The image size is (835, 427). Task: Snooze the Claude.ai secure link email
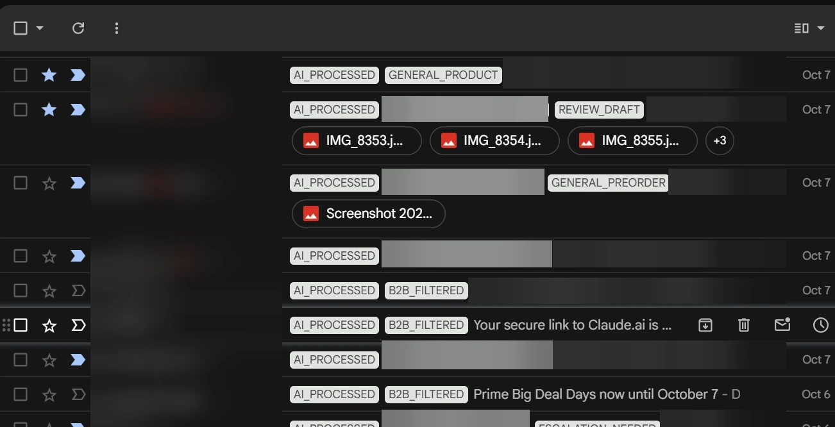(821, 325)
